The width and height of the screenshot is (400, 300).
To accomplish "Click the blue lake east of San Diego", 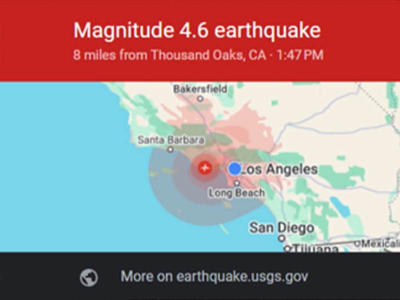I will pyautogui.click(x=341, y=207).
